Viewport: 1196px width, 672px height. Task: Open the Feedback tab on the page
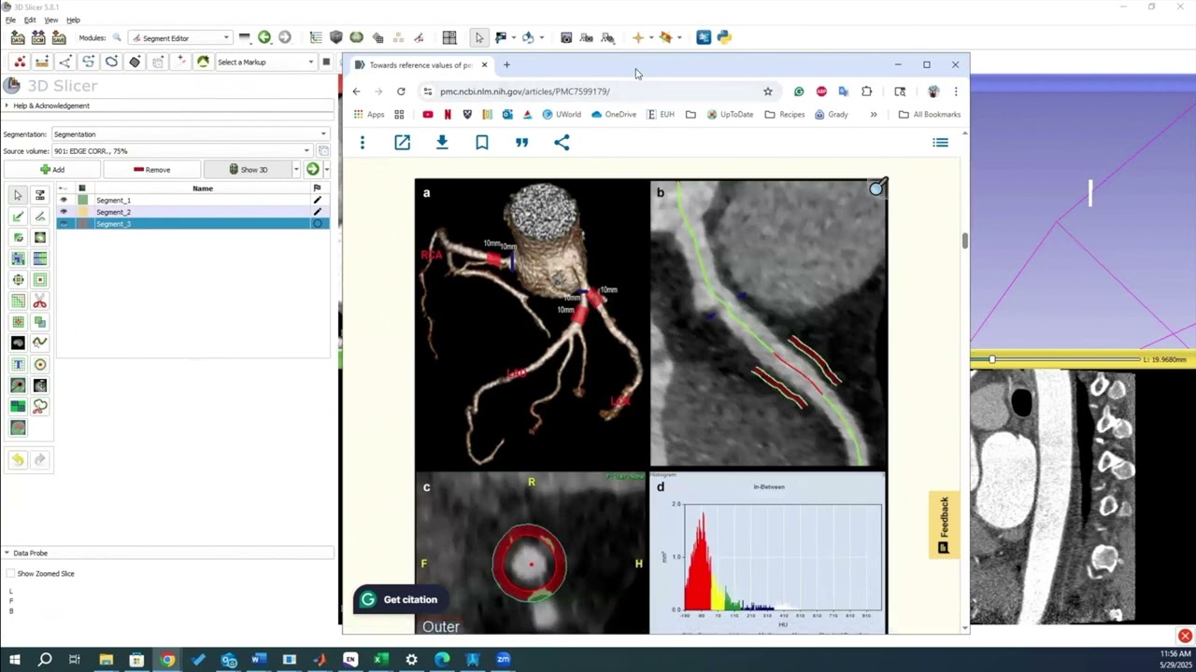(944, 525)
